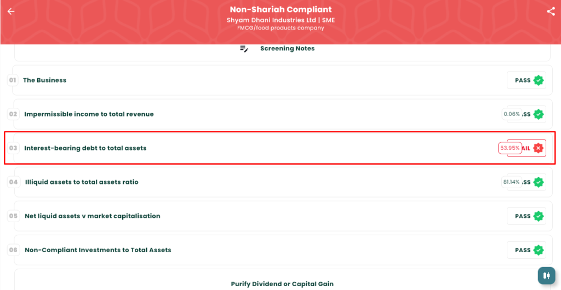Viewport: 561px width, 290px height.
Task: Expand The Business screening row
Action: (x=44, y=80)
